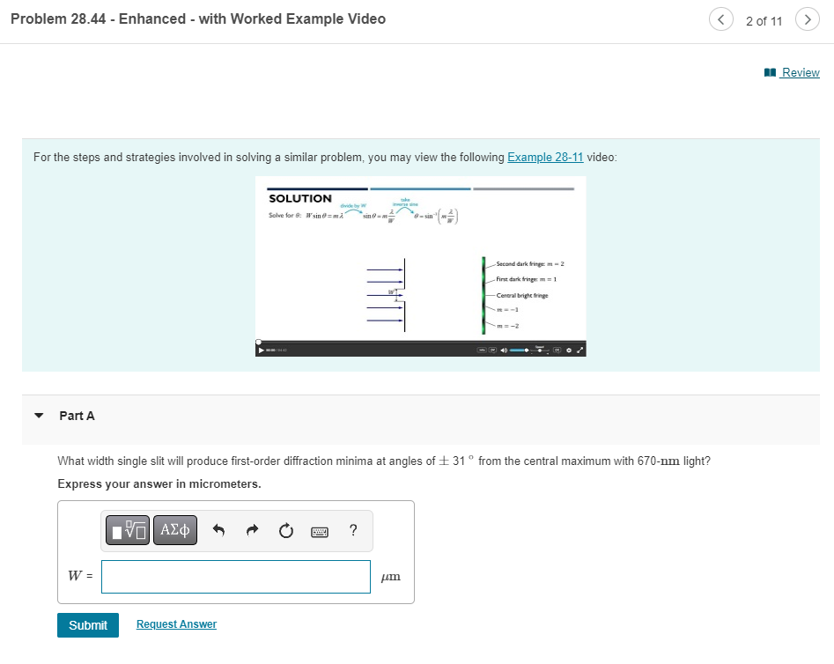
Task: Open the Review panel
Action: (797, 72)
